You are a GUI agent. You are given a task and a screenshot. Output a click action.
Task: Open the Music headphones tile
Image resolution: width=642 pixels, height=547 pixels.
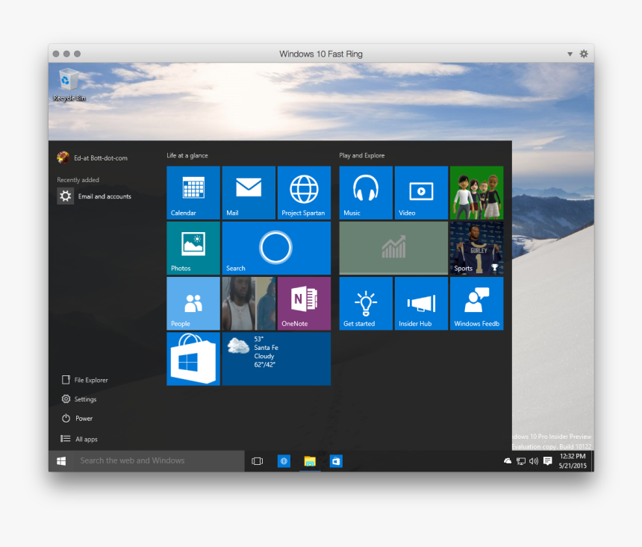[366, 193]
